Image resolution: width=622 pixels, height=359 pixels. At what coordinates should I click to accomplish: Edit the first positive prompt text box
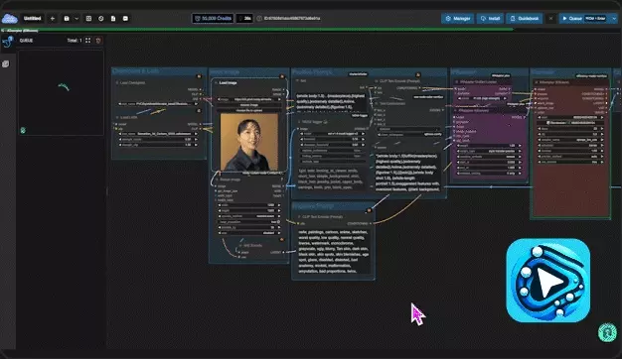click(331, 101)
